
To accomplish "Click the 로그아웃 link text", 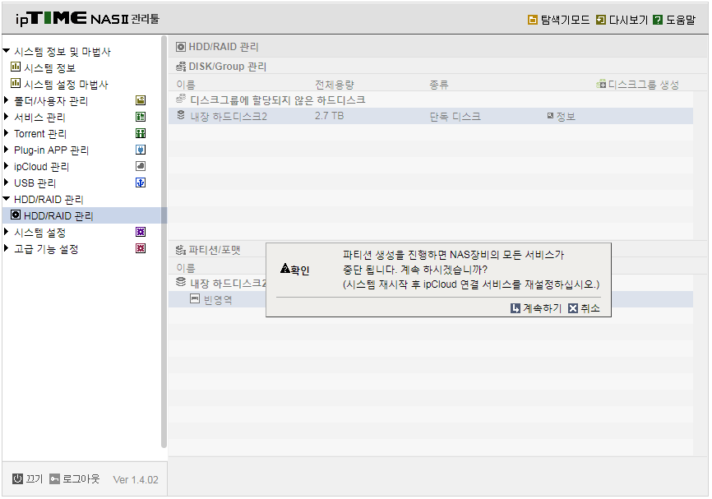I will tap(81, 479).
